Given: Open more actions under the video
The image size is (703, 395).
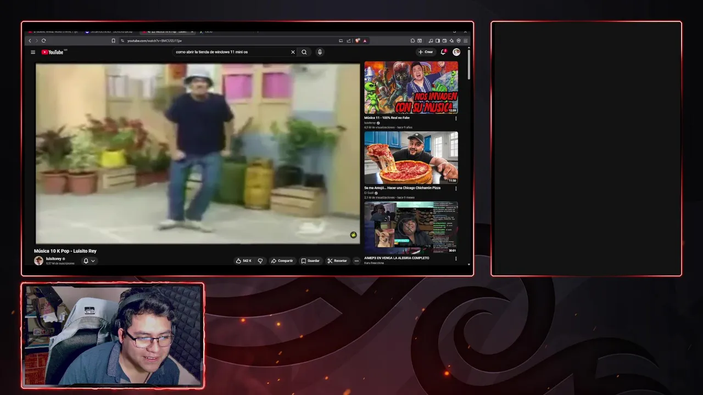Looking at the screenshot, I should 356,261.
